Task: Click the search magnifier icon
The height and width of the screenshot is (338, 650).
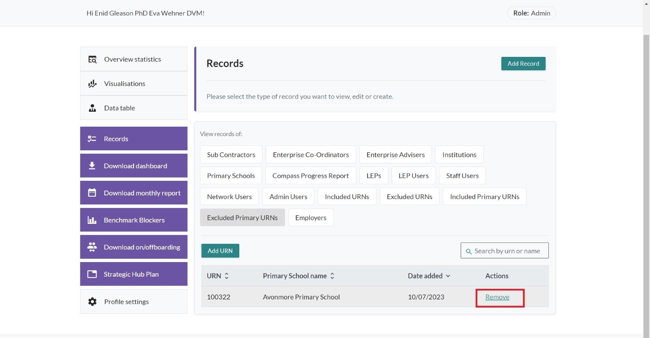Action: pyautogui.click(x=468, y=251)
